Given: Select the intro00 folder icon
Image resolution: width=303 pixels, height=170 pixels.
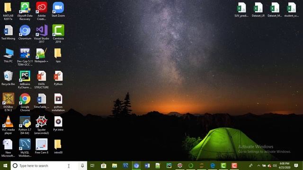Looking at the screenshot, I should pyautogui.click(x=58, y=144).
